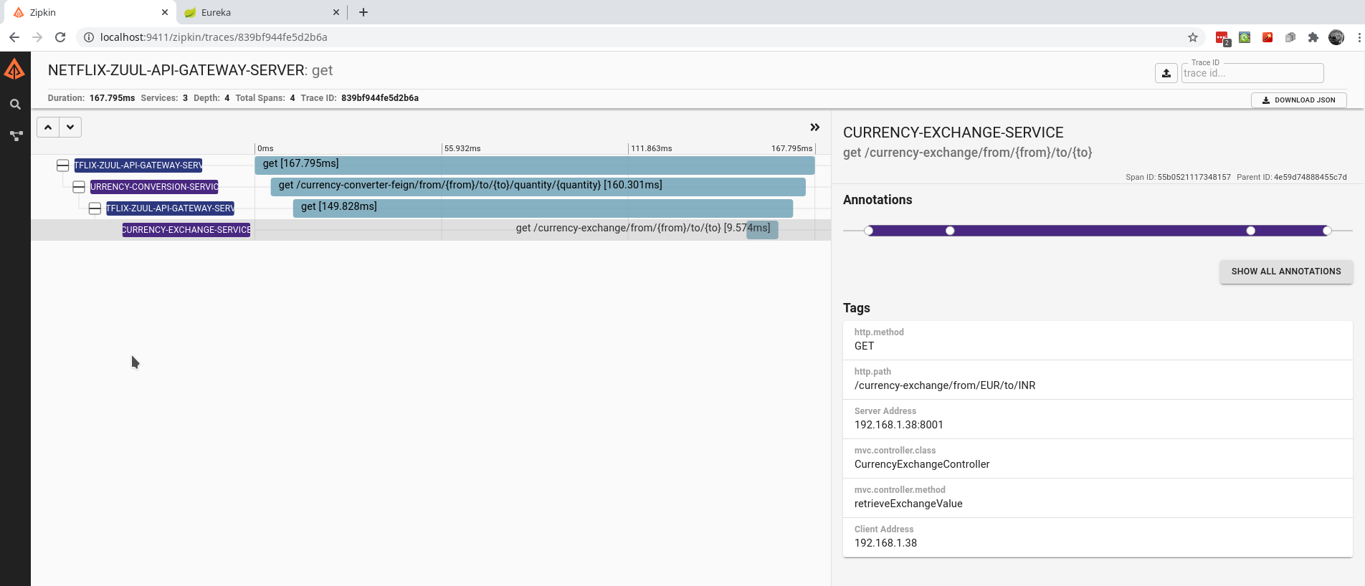Select the top NETFLIX-ZUUL-API-GATEWAY service label
The width and height of the screenshot is (1365, 586).
[x=138, y=165]
